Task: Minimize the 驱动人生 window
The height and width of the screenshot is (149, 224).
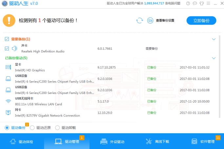Action: 215,4
